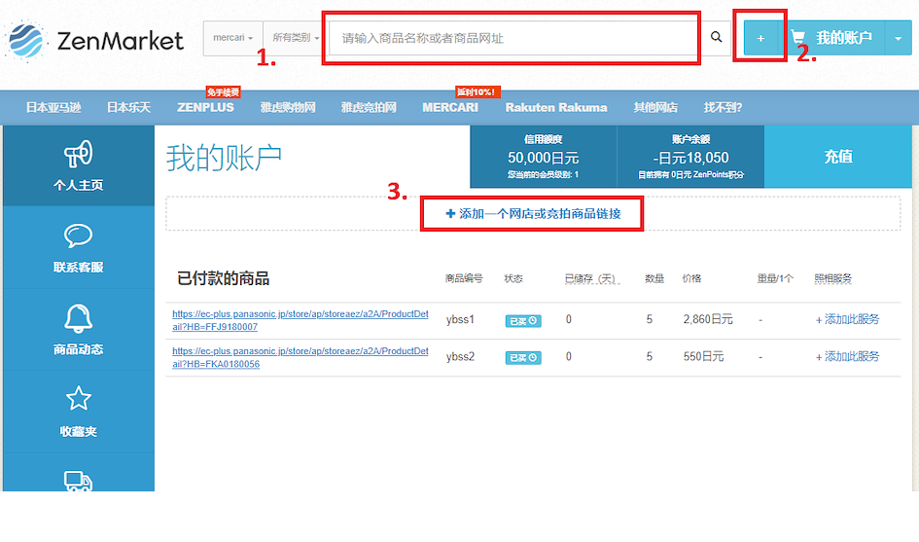Viewport: 919px width, 542px height.
Task: Click product code ybss1
Action: click(460, 320)
